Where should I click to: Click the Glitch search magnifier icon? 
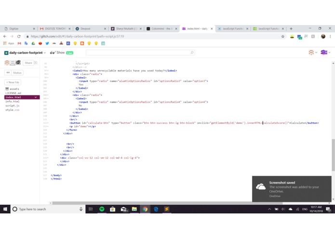pos(192,53)
